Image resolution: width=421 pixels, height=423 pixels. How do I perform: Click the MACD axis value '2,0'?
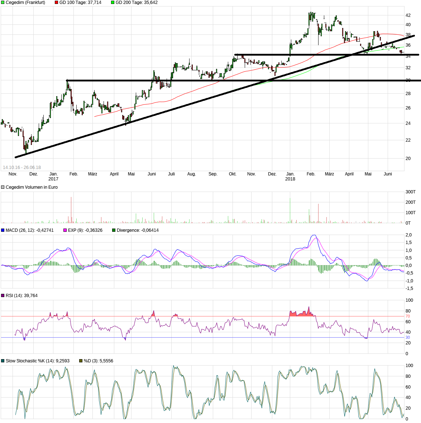click(408, 235)
